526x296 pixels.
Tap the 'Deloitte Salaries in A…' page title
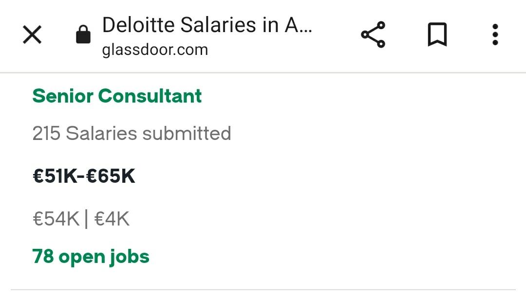pyautogui.click(x=207, y=25)
